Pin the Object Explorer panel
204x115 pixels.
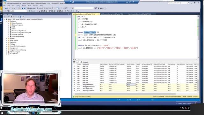coord(69,14)
